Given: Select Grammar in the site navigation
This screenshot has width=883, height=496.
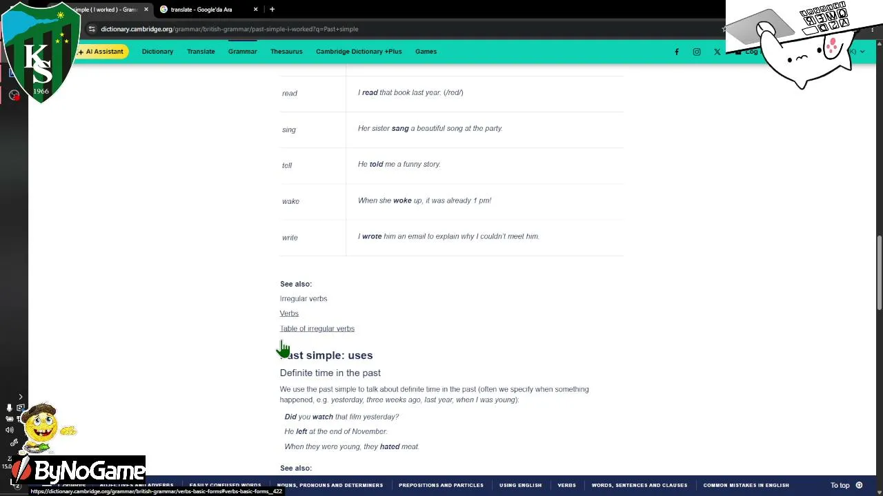Looking at the screenshot, I should 242,52.
